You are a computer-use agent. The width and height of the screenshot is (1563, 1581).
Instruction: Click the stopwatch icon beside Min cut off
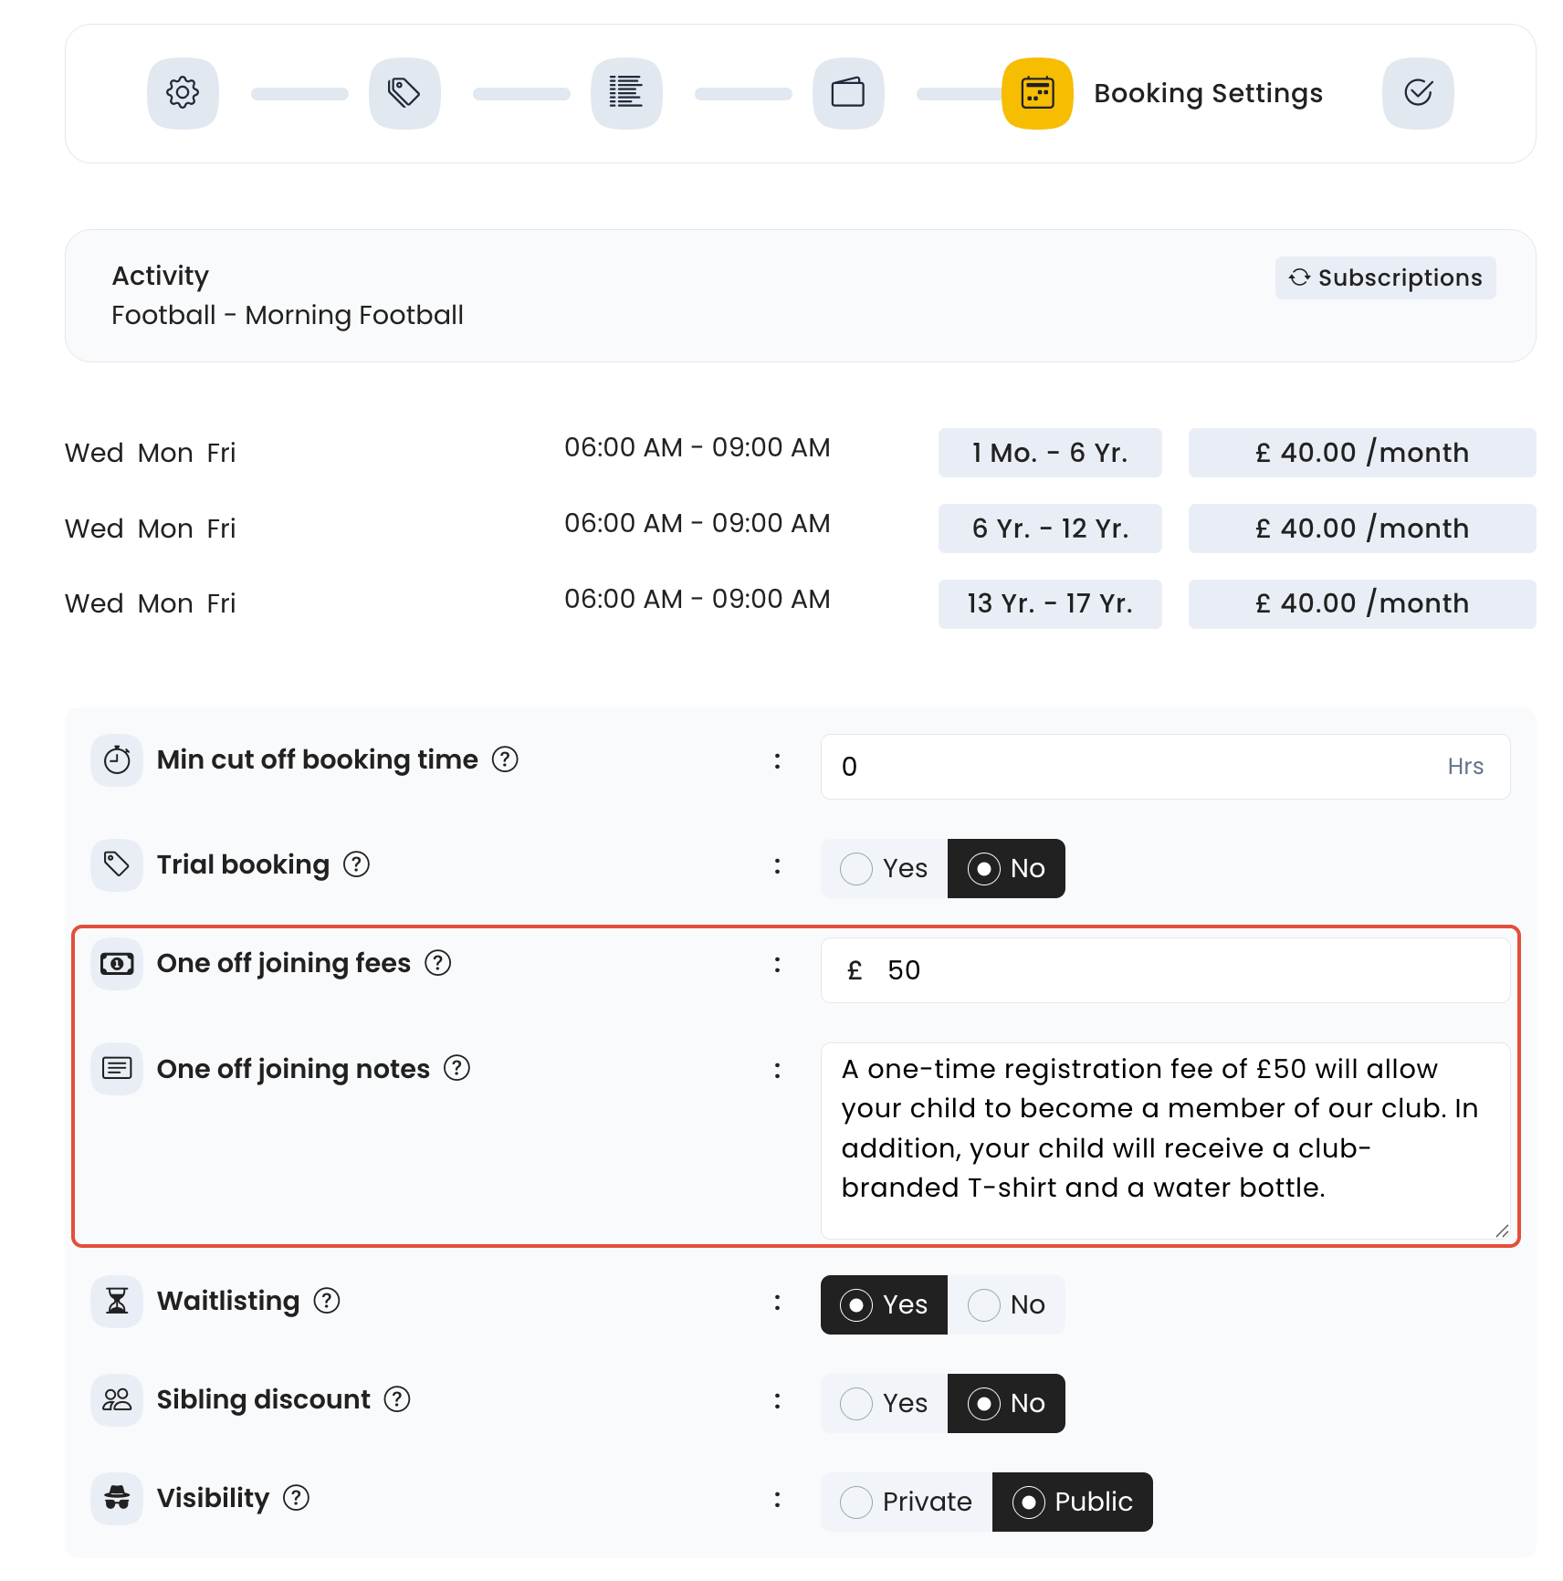coord(117,759)
